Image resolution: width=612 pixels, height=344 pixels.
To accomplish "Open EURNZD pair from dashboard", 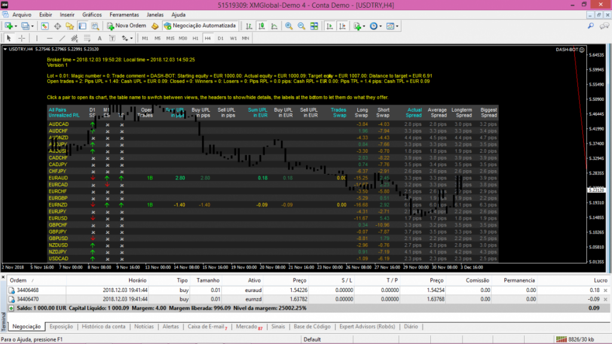I will pyautogui.click(x=58, y=205).
